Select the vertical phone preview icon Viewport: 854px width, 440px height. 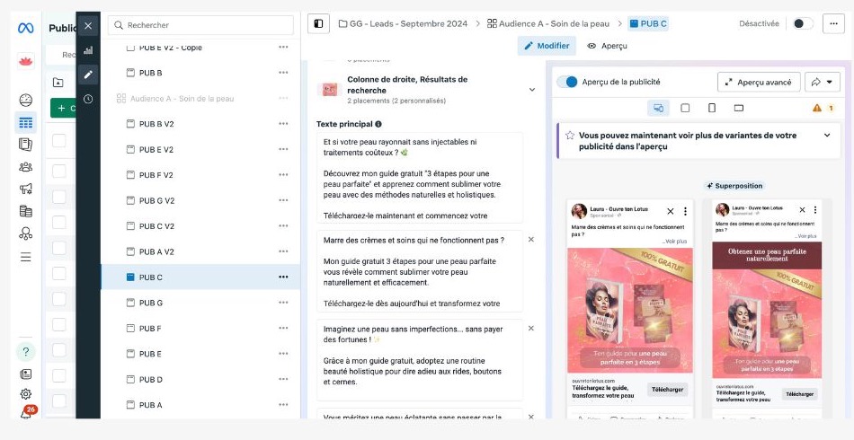[x=712, y=108]
